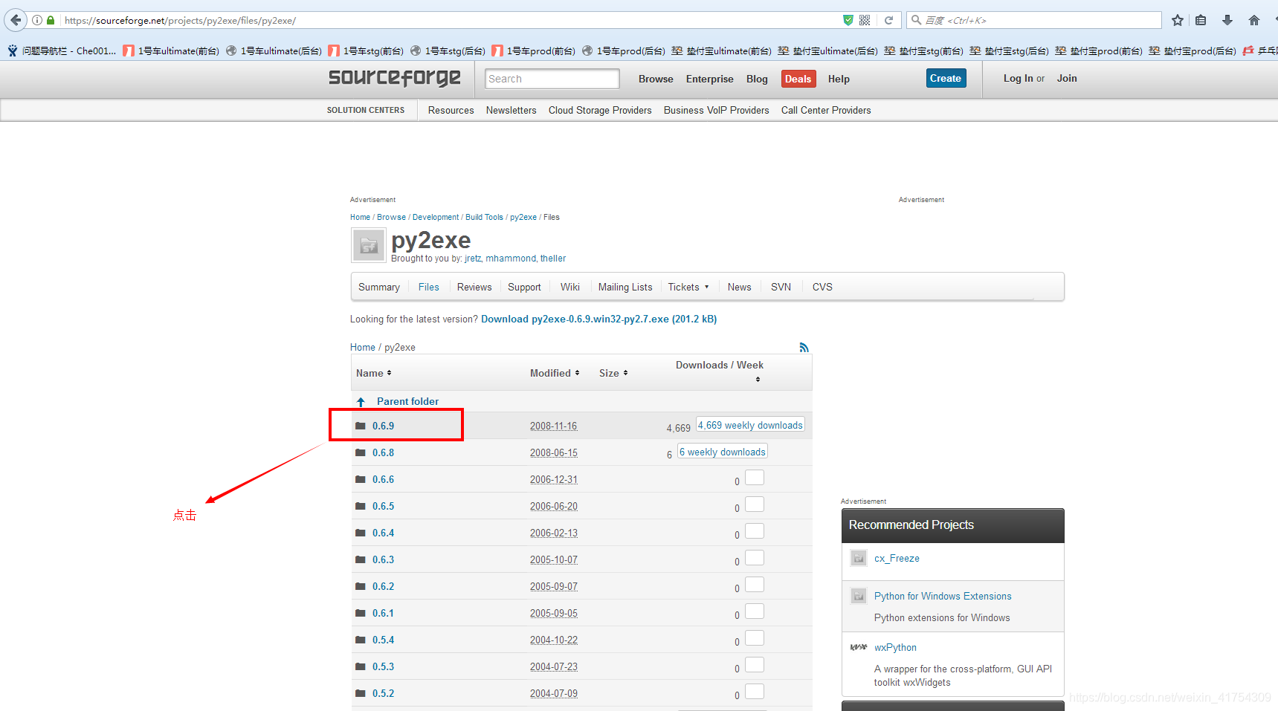Click the Join link

tap(1067, 78)
